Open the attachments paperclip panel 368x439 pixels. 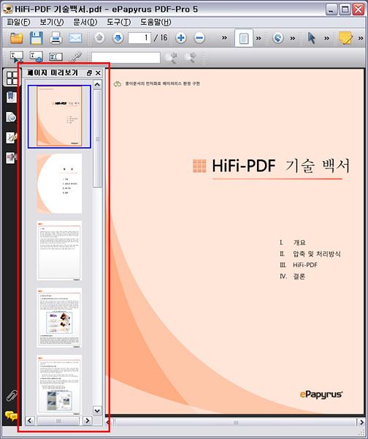click(12, 396)
